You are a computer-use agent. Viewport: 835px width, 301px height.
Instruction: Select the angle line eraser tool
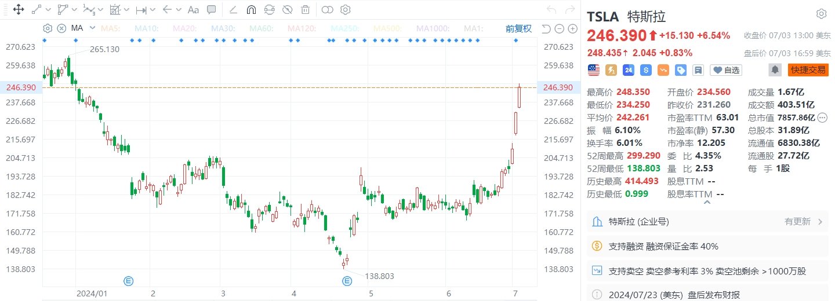tap(234, 9)
